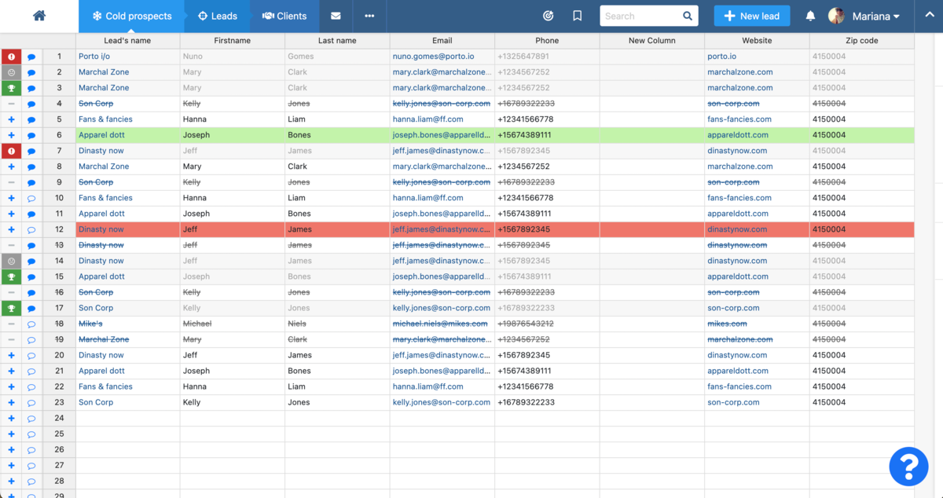Toggle the gray smiley status on row 2
The image size is (943, 498).
[11, 72]
